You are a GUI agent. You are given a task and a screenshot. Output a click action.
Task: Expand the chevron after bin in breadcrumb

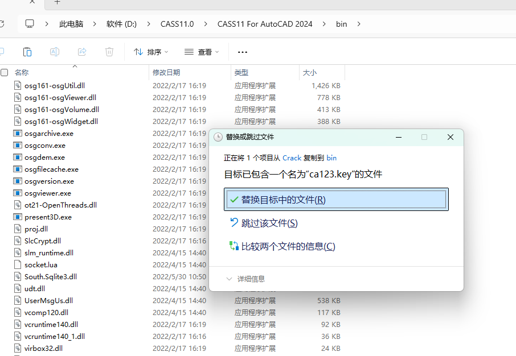coord(359,24)
